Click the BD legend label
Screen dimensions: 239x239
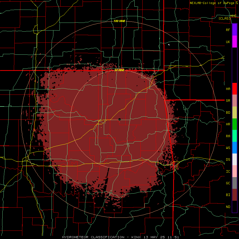pyautogui.click(x=228, y=113)
